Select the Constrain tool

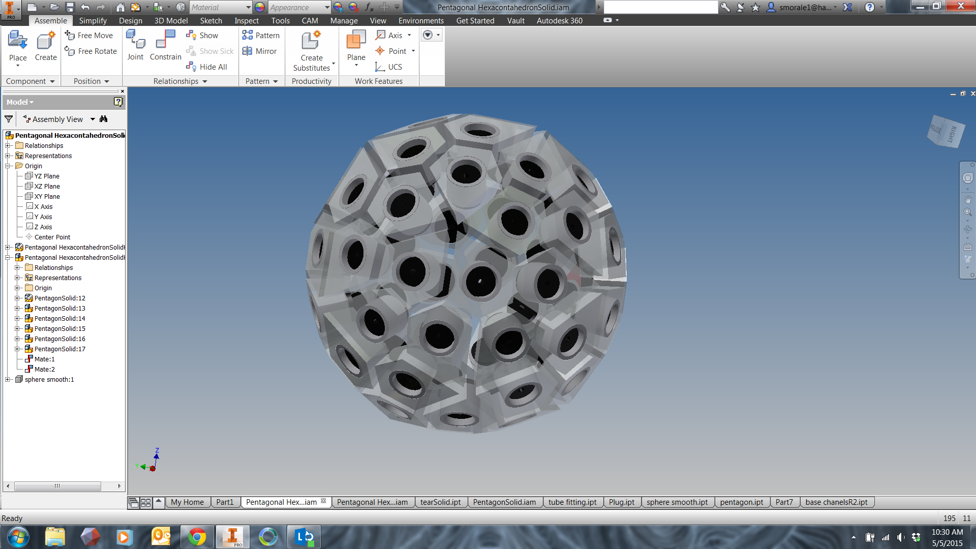point(165,46)
